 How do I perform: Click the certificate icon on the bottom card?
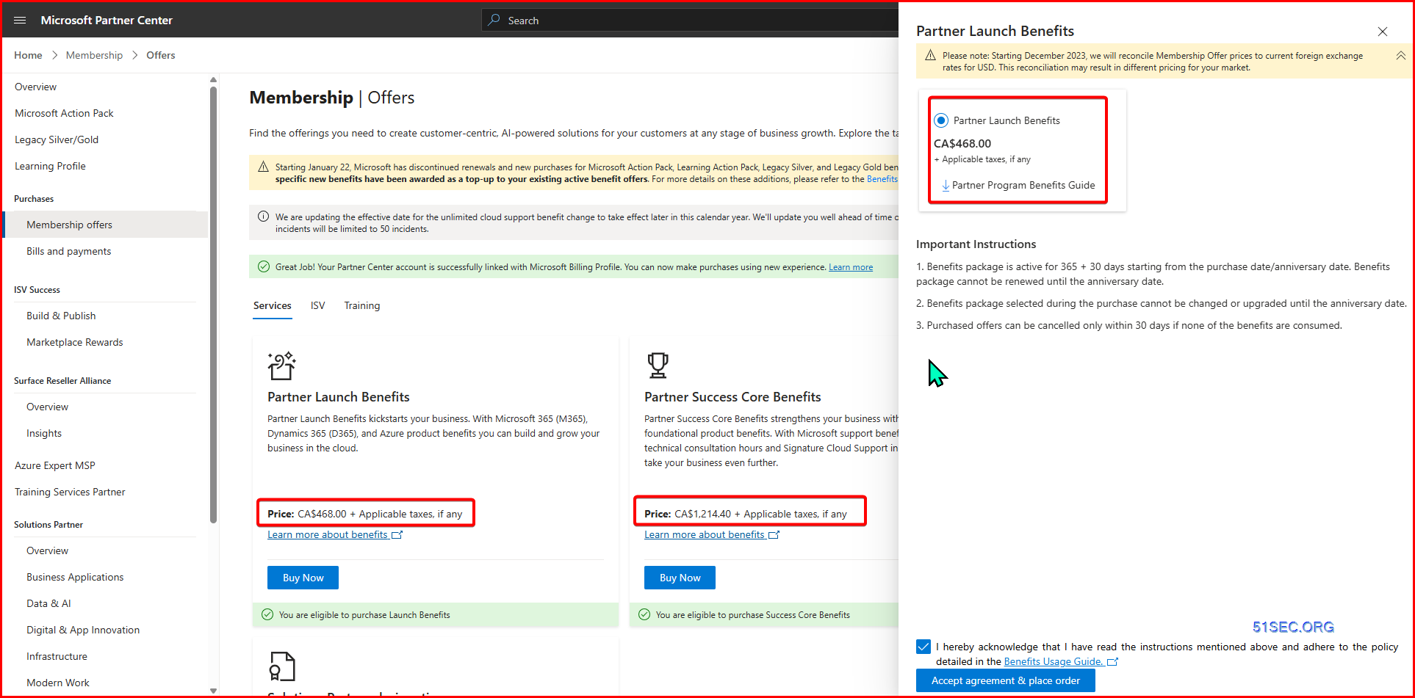pyautogui.click(x=282, y=666)
